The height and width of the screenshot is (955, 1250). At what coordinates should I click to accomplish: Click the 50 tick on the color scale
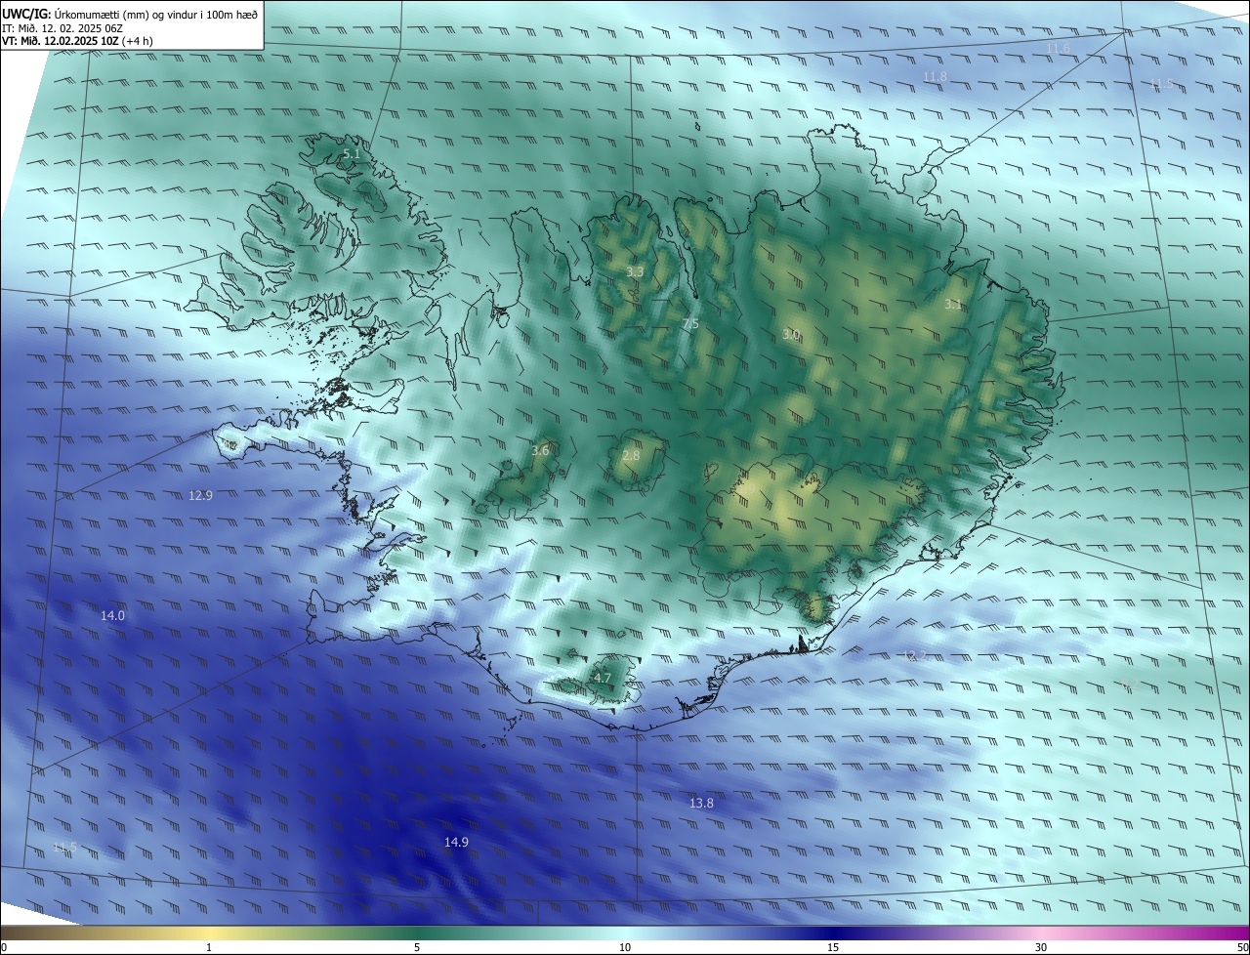(1242, 947)
